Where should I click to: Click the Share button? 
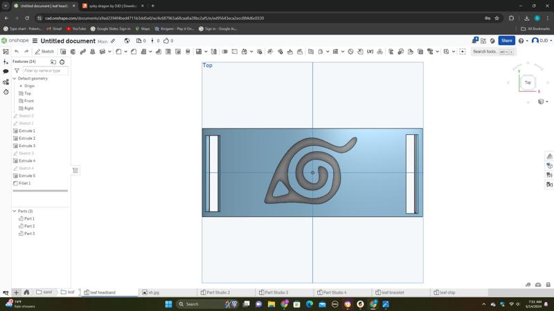506,41
